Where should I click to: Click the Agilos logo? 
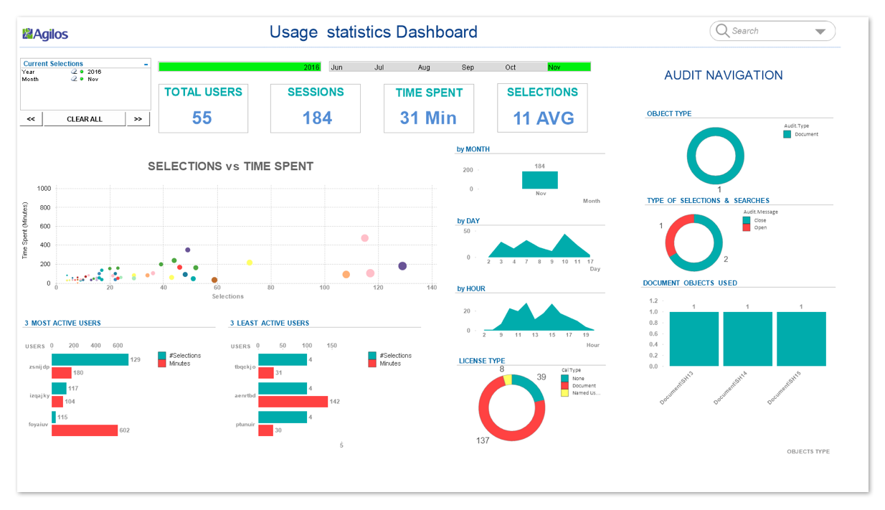44,33
